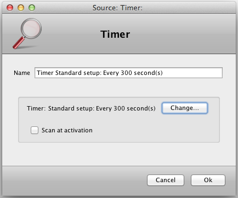Close the Source Timer dialog window

pos(10,8)
